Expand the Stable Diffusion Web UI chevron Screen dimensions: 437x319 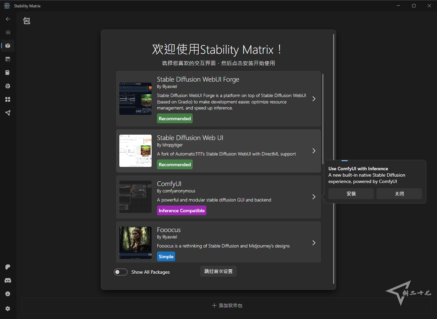pyautogui.click(x=314, y=151)
